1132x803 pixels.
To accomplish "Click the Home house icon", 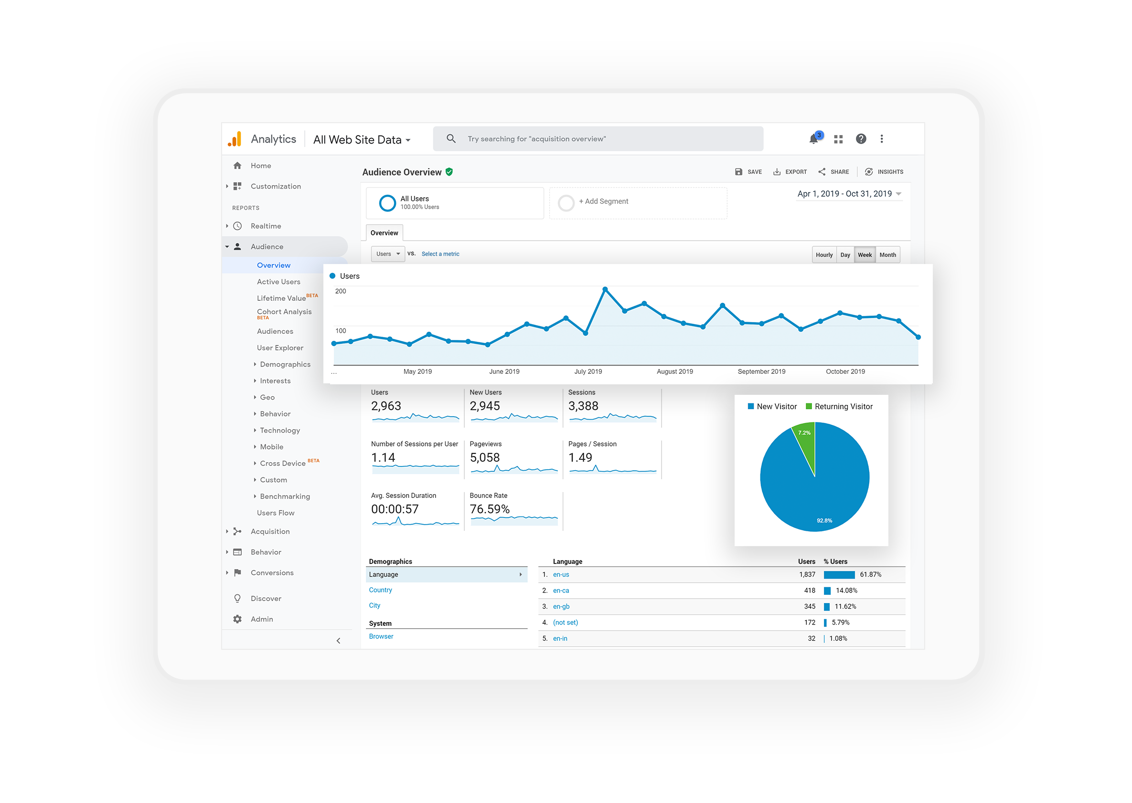I will [x=237, y=166].
